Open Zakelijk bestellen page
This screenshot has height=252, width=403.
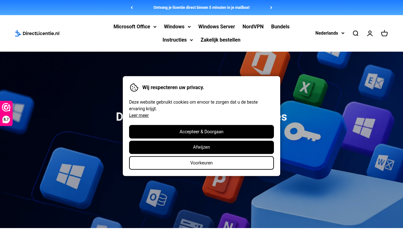pyautogui.click(x=220, y=40)
